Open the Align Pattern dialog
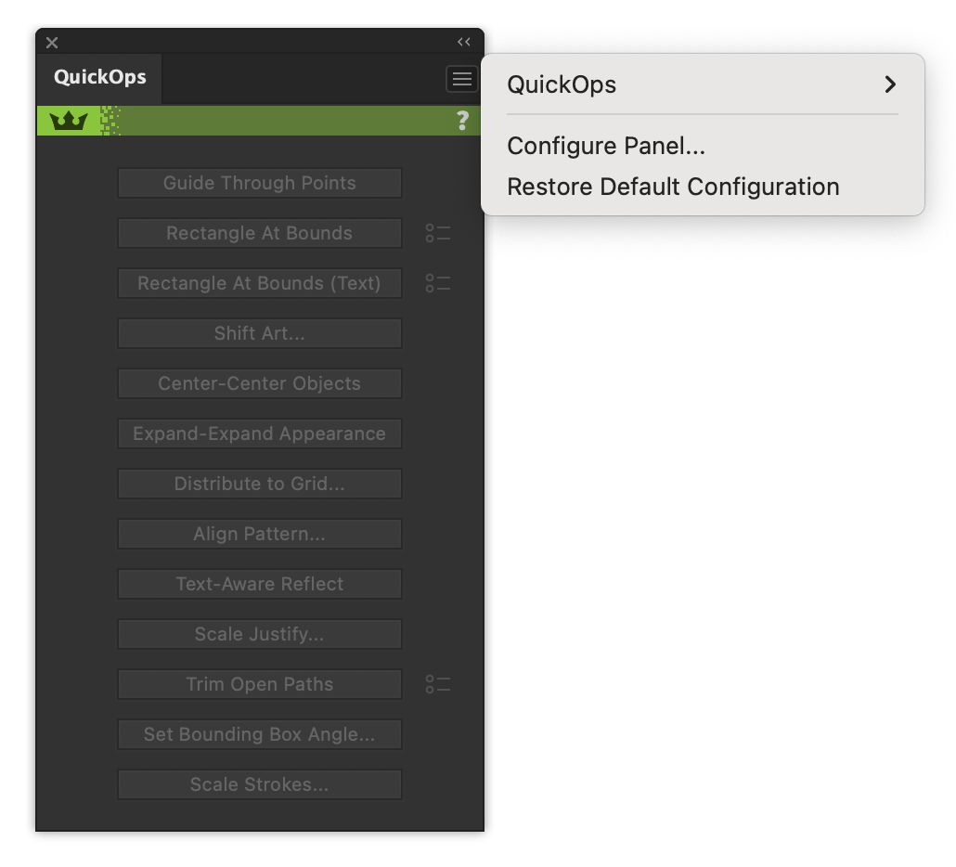This screenshot has height=867, width=956. [x=260, y=534]
